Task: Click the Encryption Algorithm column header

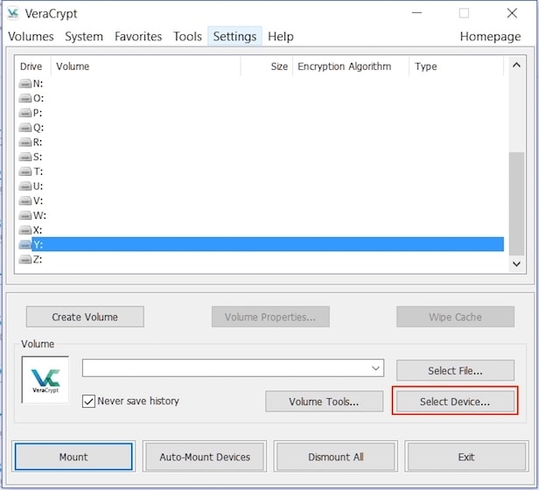Action: [x=351, y=66]
